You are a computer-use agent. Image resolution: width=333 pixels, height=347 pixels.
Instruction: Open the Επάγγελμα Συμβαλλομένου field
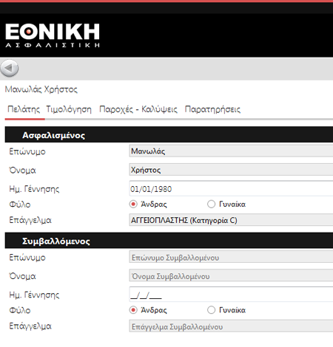231,326
